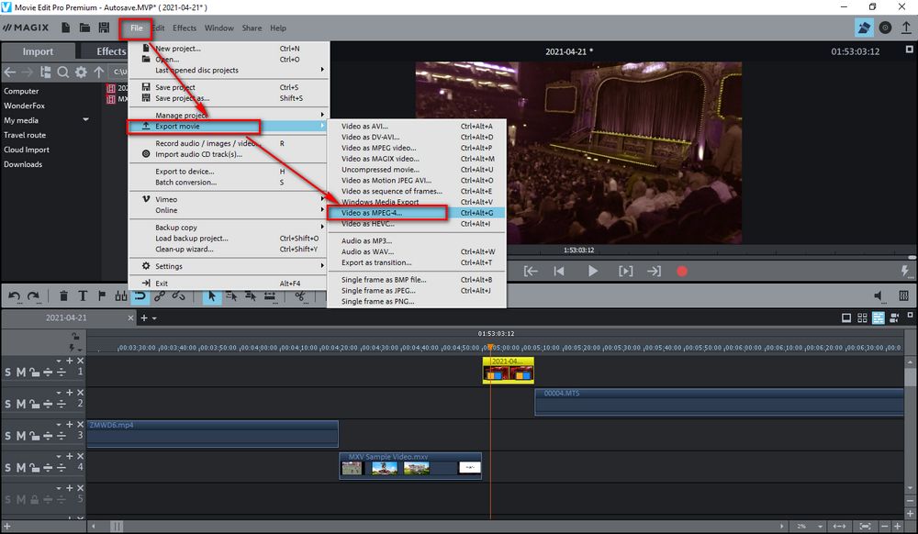Toggle mute M on track 2
Image resolution: width=918 pixels, height=534 pixels.
point(20,404)
